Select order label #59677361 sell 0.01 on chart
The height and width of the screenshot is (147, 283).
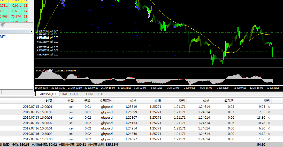coord(48,31)
